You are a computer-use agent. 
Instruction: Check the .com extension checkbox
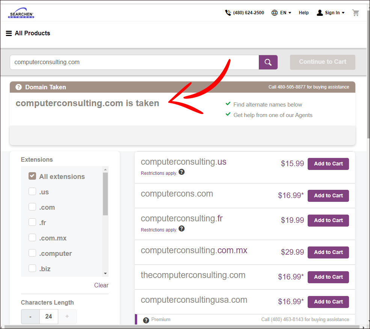pyautogui.click(x=32, y=207)
